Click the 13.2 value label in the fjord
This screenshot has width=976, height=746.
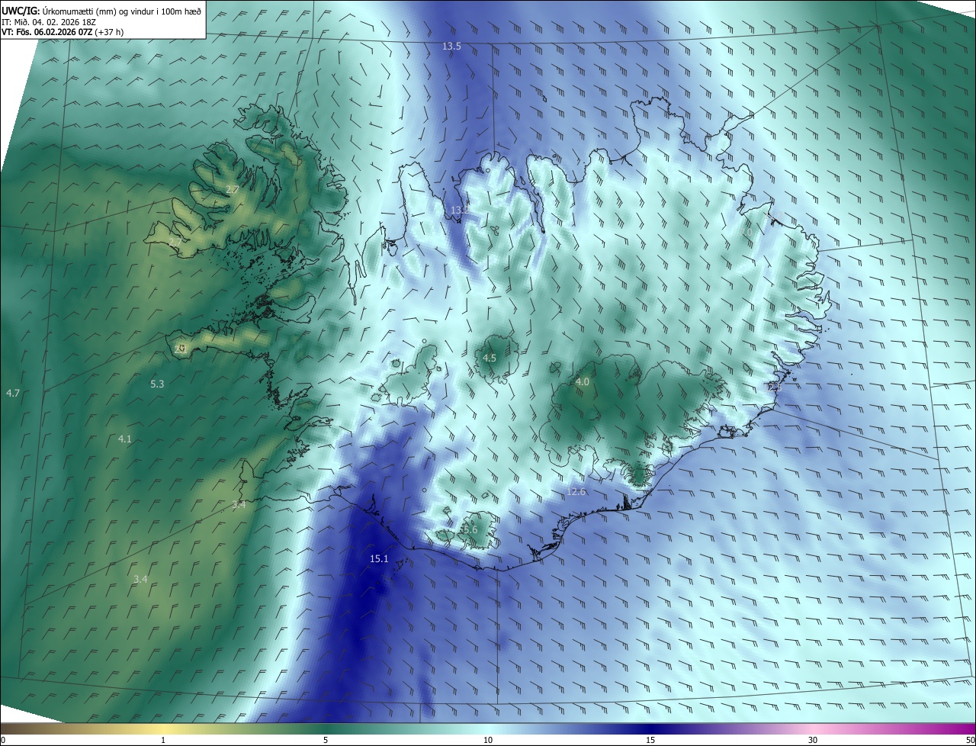(x=458, y=210)
